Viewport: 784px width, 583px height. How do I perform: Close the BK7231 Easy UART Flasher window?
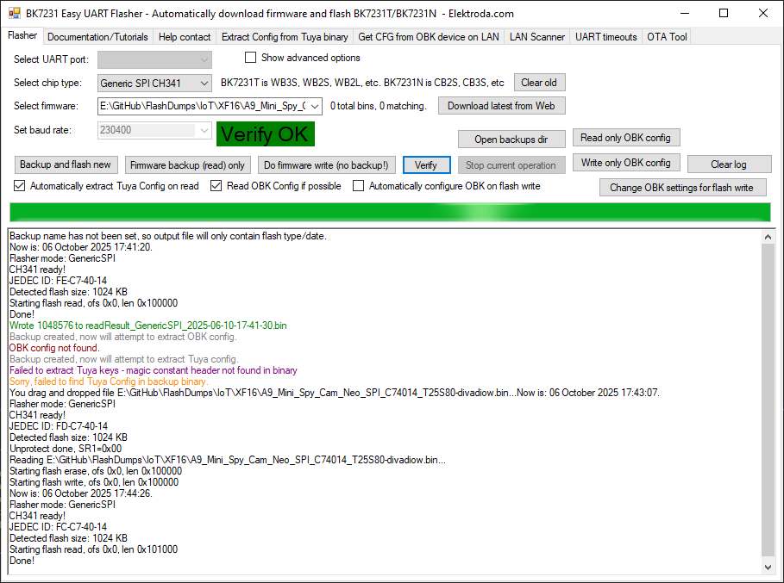(x=763, y=13)
